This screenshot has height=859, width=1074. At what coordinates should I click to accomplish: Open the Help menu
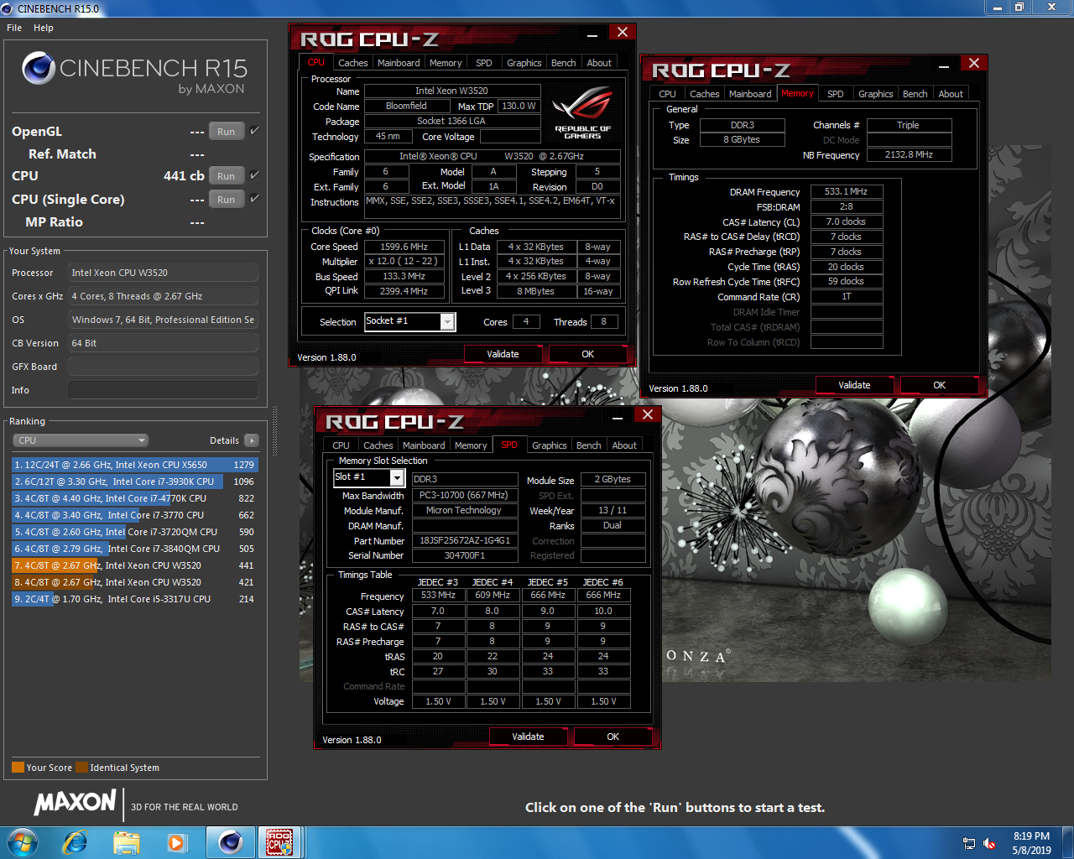pyautogui.click(x=44, y=28)
